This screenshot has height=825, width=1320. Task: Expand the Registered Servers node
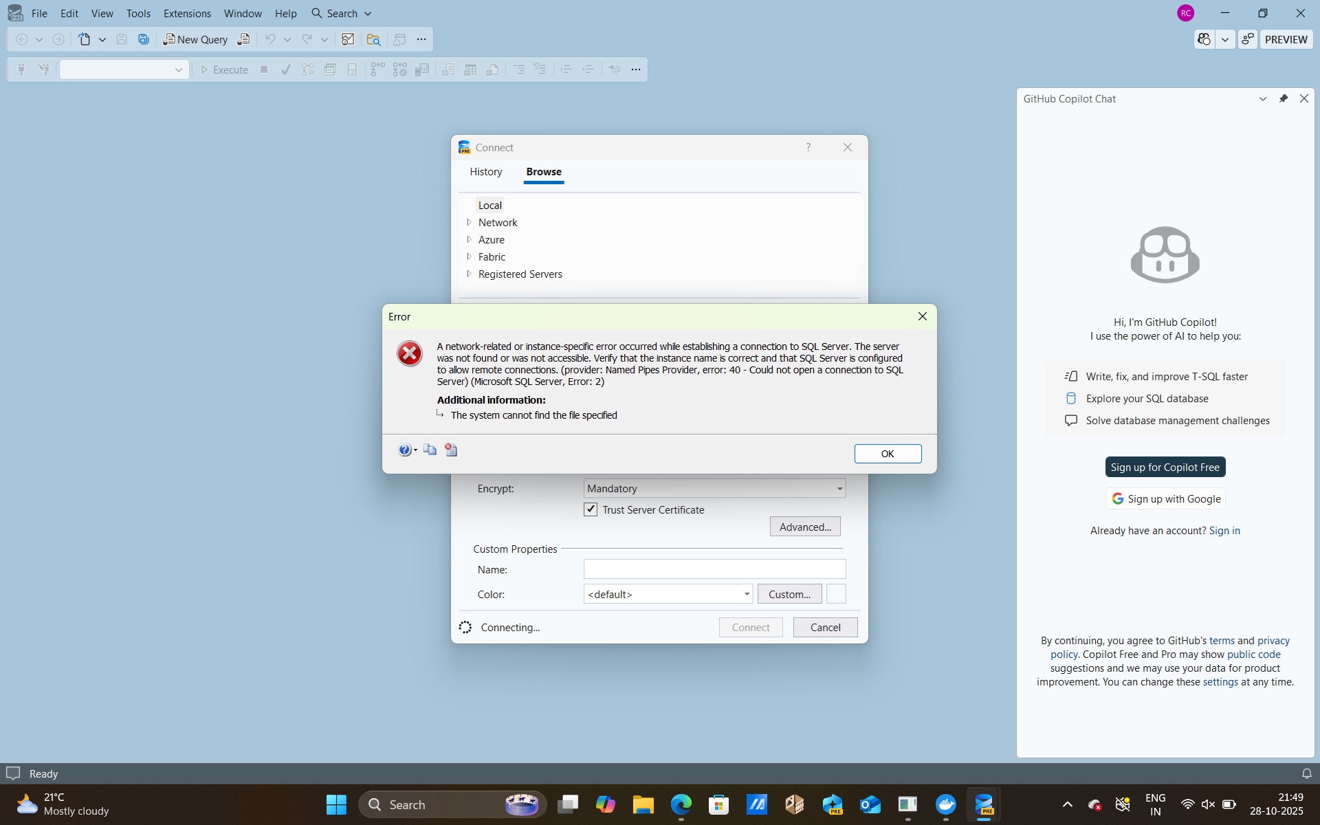tap(469, 274)
